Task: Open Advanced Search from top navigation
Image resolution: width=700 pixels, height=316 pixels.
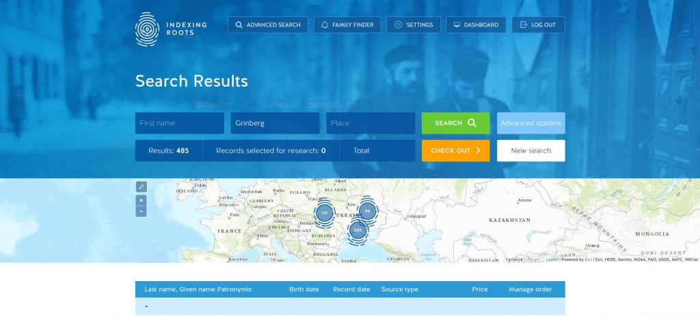Action: (268, 25)
